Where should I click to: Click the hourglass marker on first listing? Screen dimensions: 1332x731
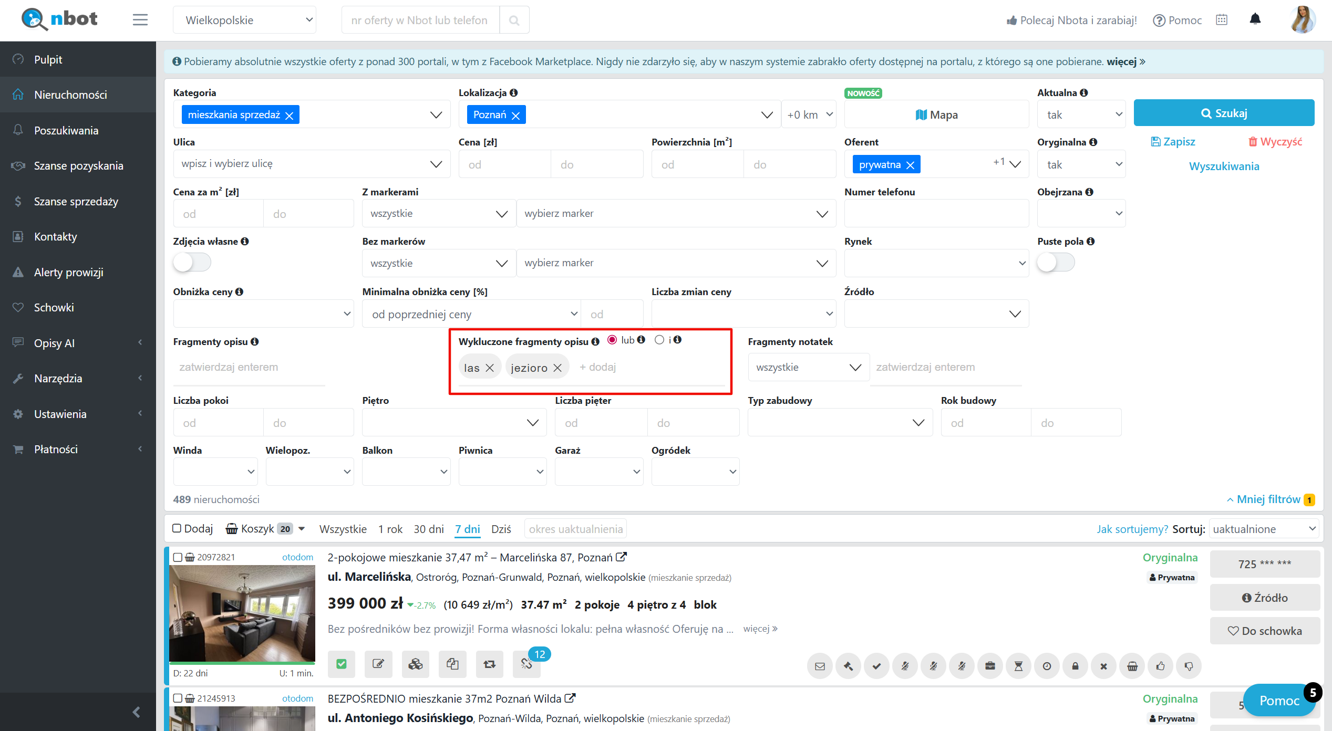[x=1018, y=666]
